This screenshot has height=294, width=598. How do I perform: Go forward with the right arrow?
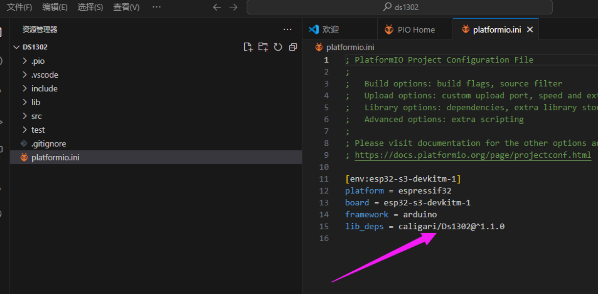coord(233,7)
